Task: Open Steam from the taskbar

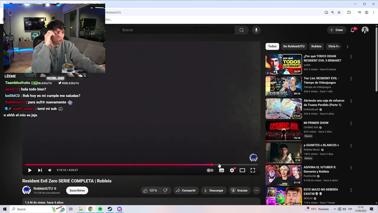Action: pyautogui.click(x=110, y=209)
